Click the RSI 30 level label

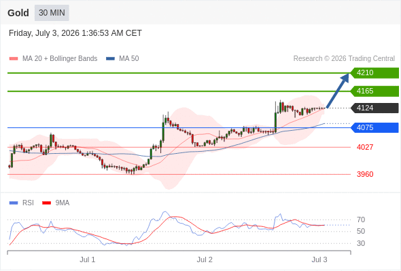click(x=361, y=243)
